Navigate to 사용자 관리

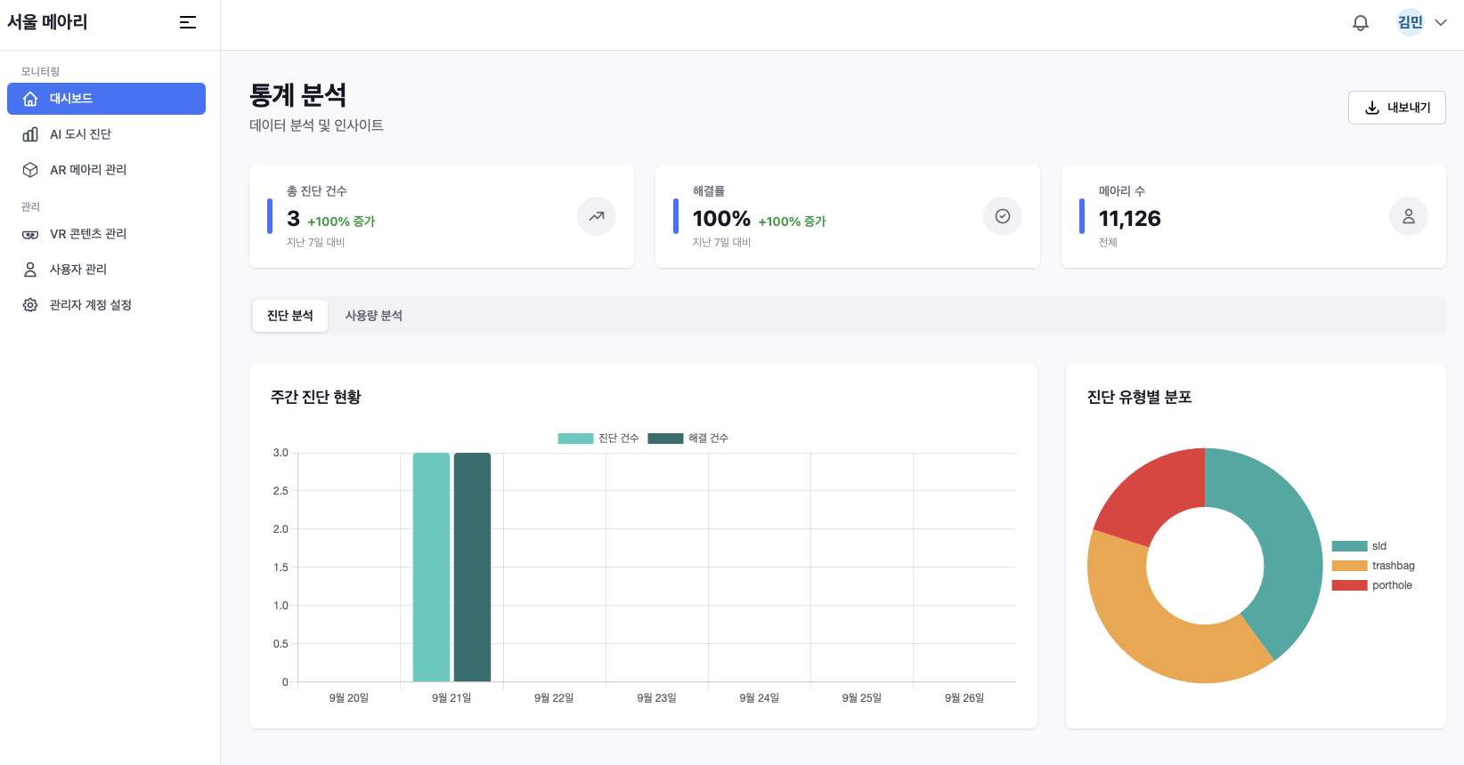pos(106,270)
